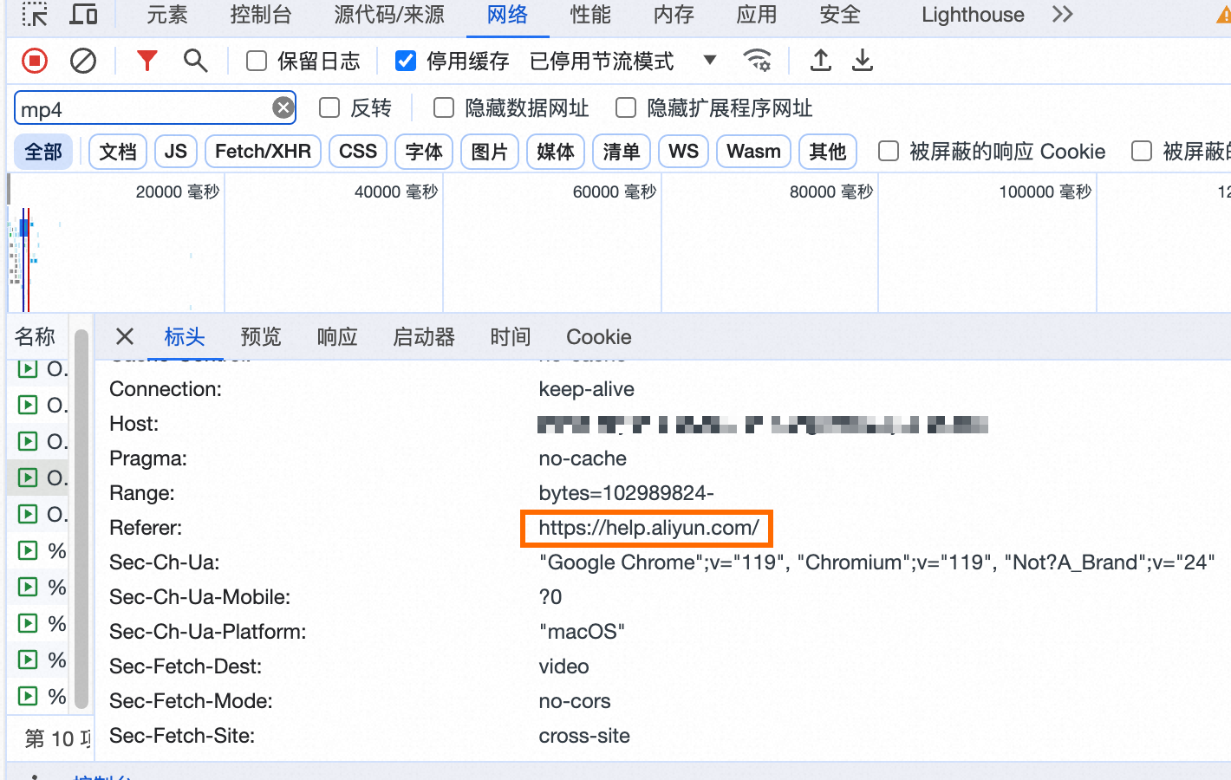Open network conditions wifi-gear icon
Viewport: 1231px width, 780px height.
click(x=758, y=61)
